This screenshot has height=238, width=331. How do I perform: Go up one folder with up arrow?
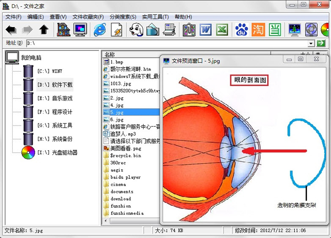click(44, 30)
